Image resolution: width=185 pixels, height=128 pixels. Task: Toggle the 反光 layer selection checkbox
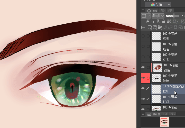pos(148,57)
